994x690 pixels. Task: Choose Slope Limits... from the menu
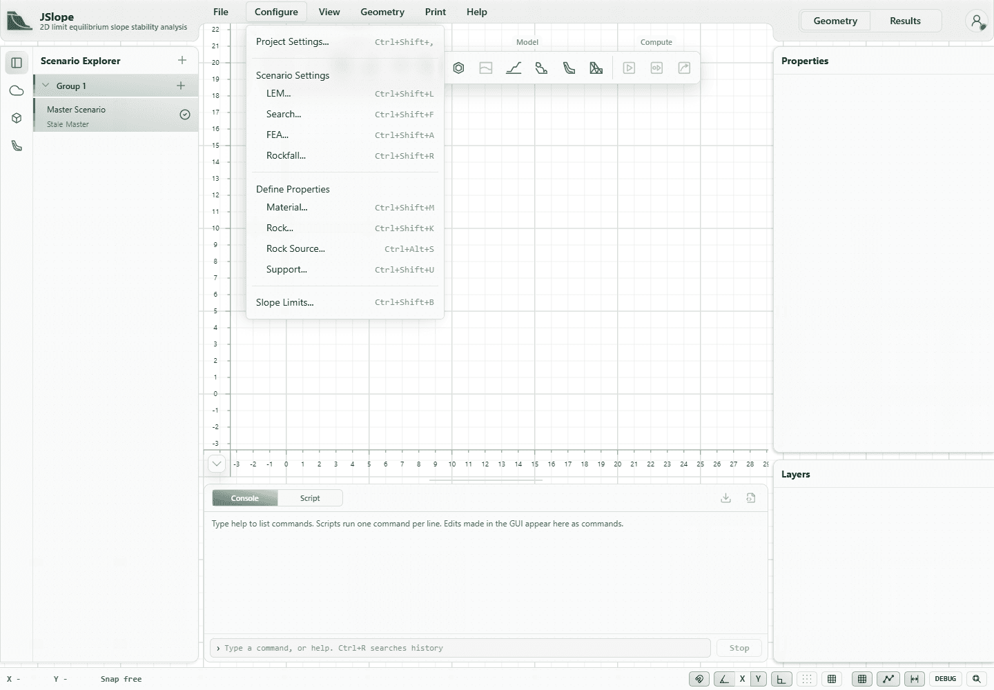click(x=344, y=302)
